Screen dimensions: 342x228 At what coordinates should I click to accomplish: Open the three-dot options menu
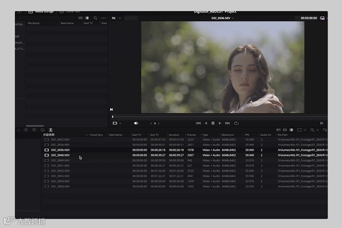104,18
